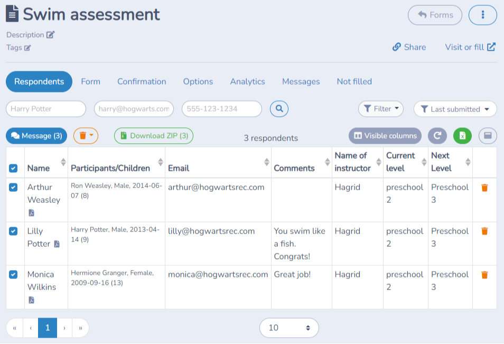This screenshot has height=344, width=504.
Task: Delete Monica Wilkins row with trash icon
Action: 484,275
